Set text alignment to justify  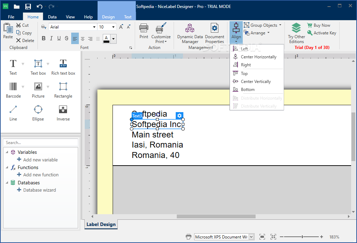click(98, 39)
